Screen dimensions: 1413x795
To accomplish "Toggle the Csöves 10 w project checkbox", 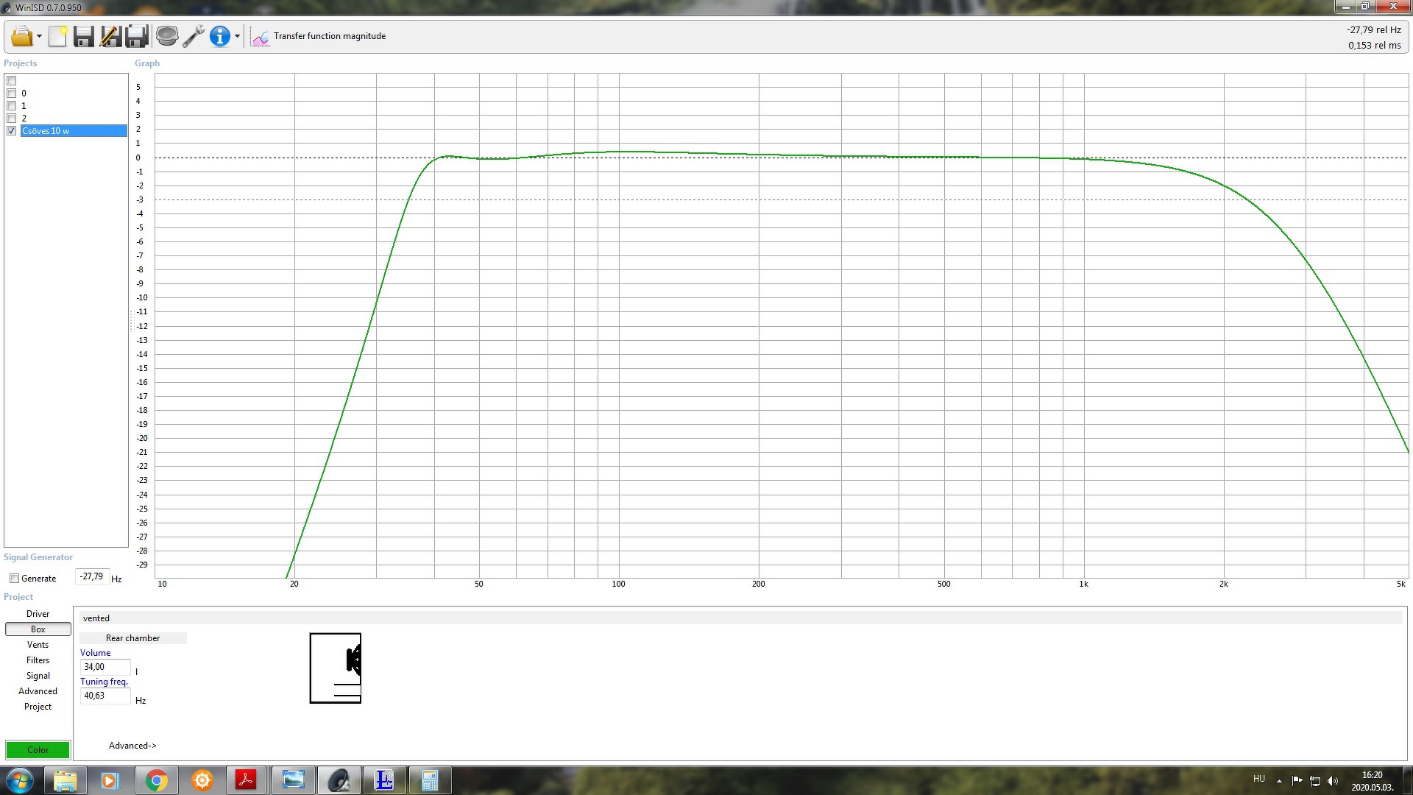I will coord(12,131).
